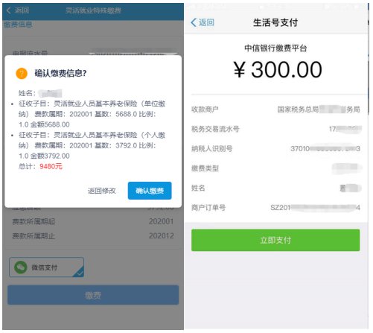Screen dimensions: 373x333
Task: Tap the 缴费类型 row
Action: click(275, 168)
